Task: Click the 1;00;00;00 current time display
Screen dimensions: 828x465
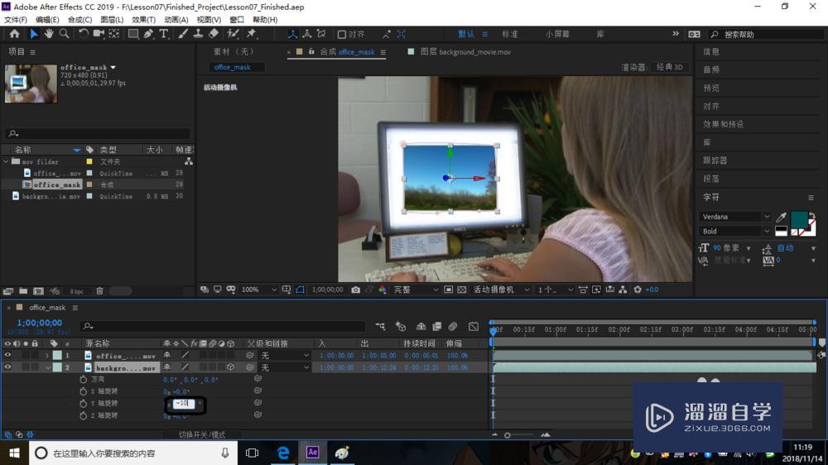Action: click(40, 323)
